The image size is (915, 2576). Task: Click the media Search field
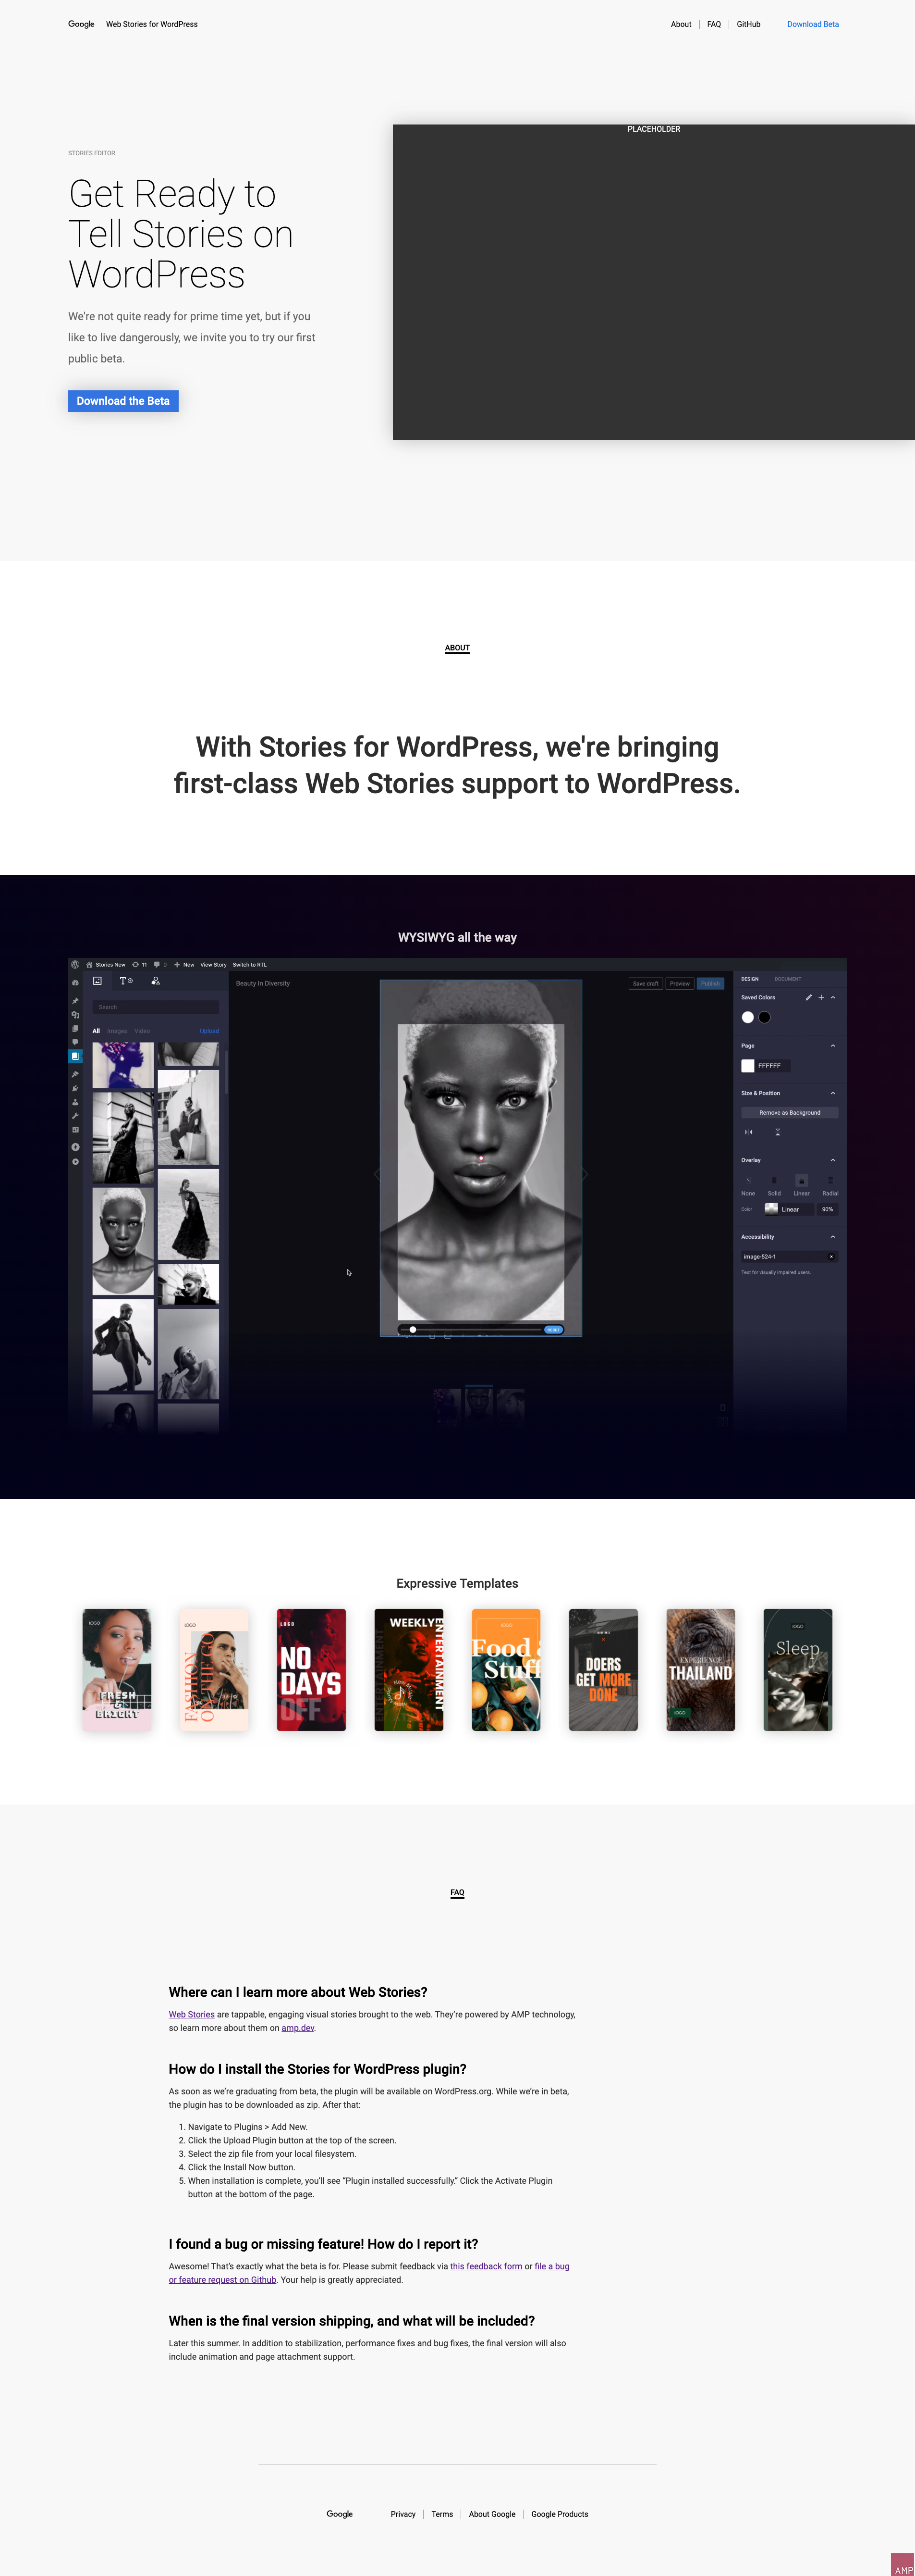[x=156, y=1007]
